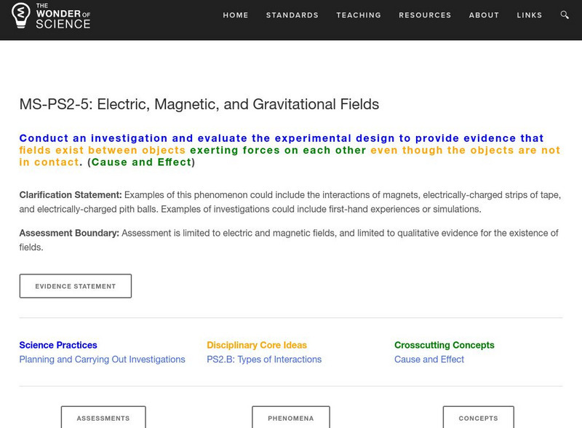582x428 pixels.
Task: Open the Teaching menu
Action: (x=359, y=15)
